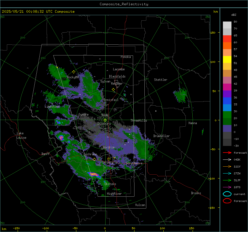
Task: Click the white asterisk marker east of Innisfail
Action: 131,95
